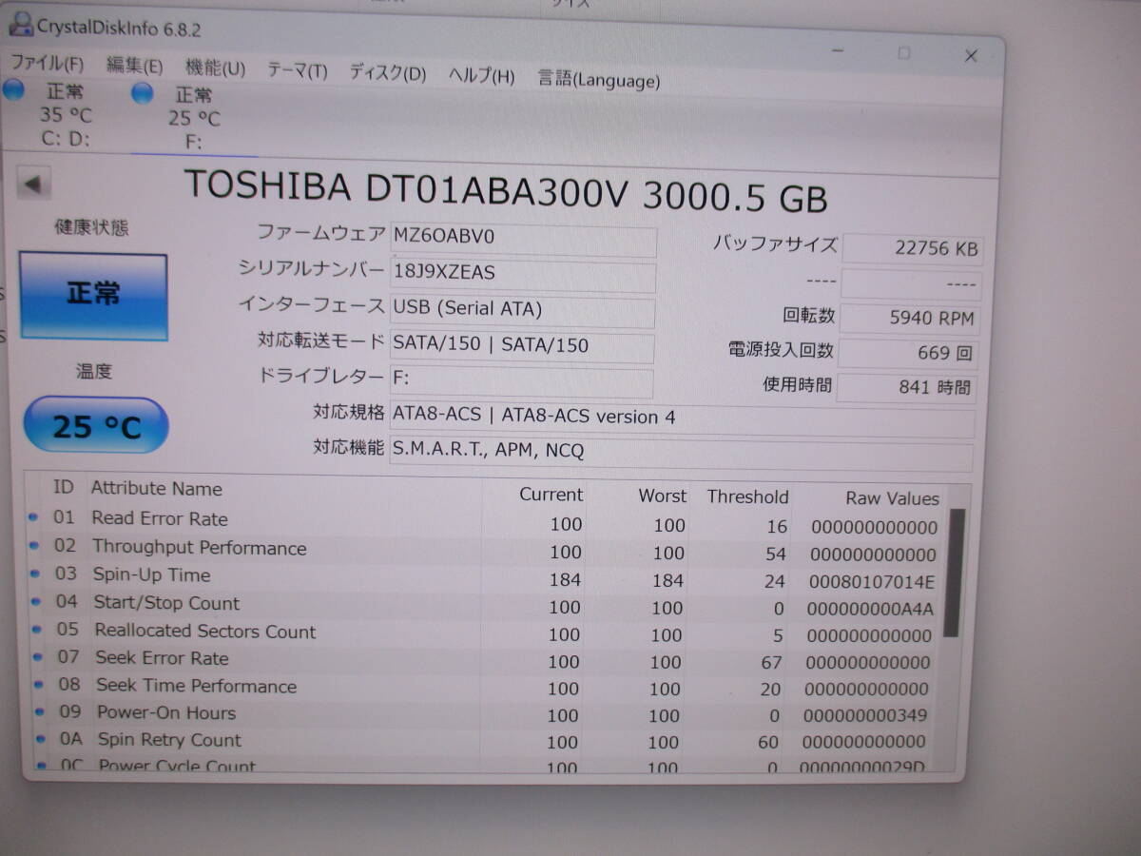The image size is (1141, 856).
Task: Close the CrystalDiskInfo window
Action: [971, 56]
